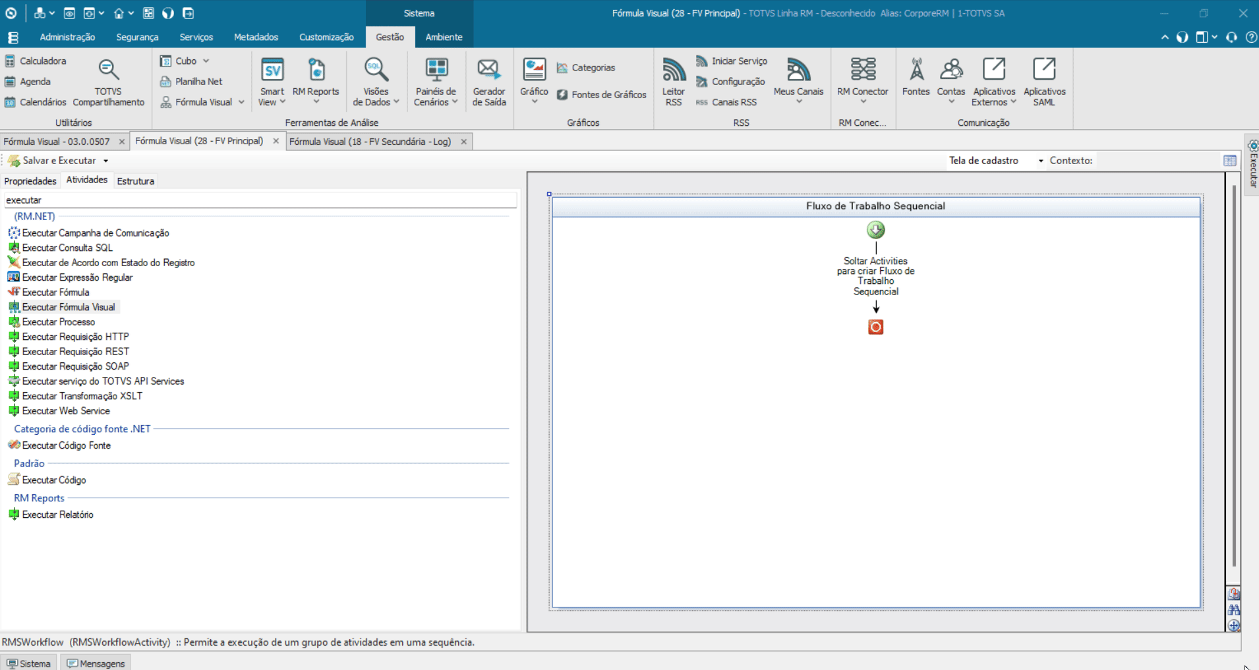Open Canais RSS
Screen dimensions: 1259x670
tap(726, 102)
